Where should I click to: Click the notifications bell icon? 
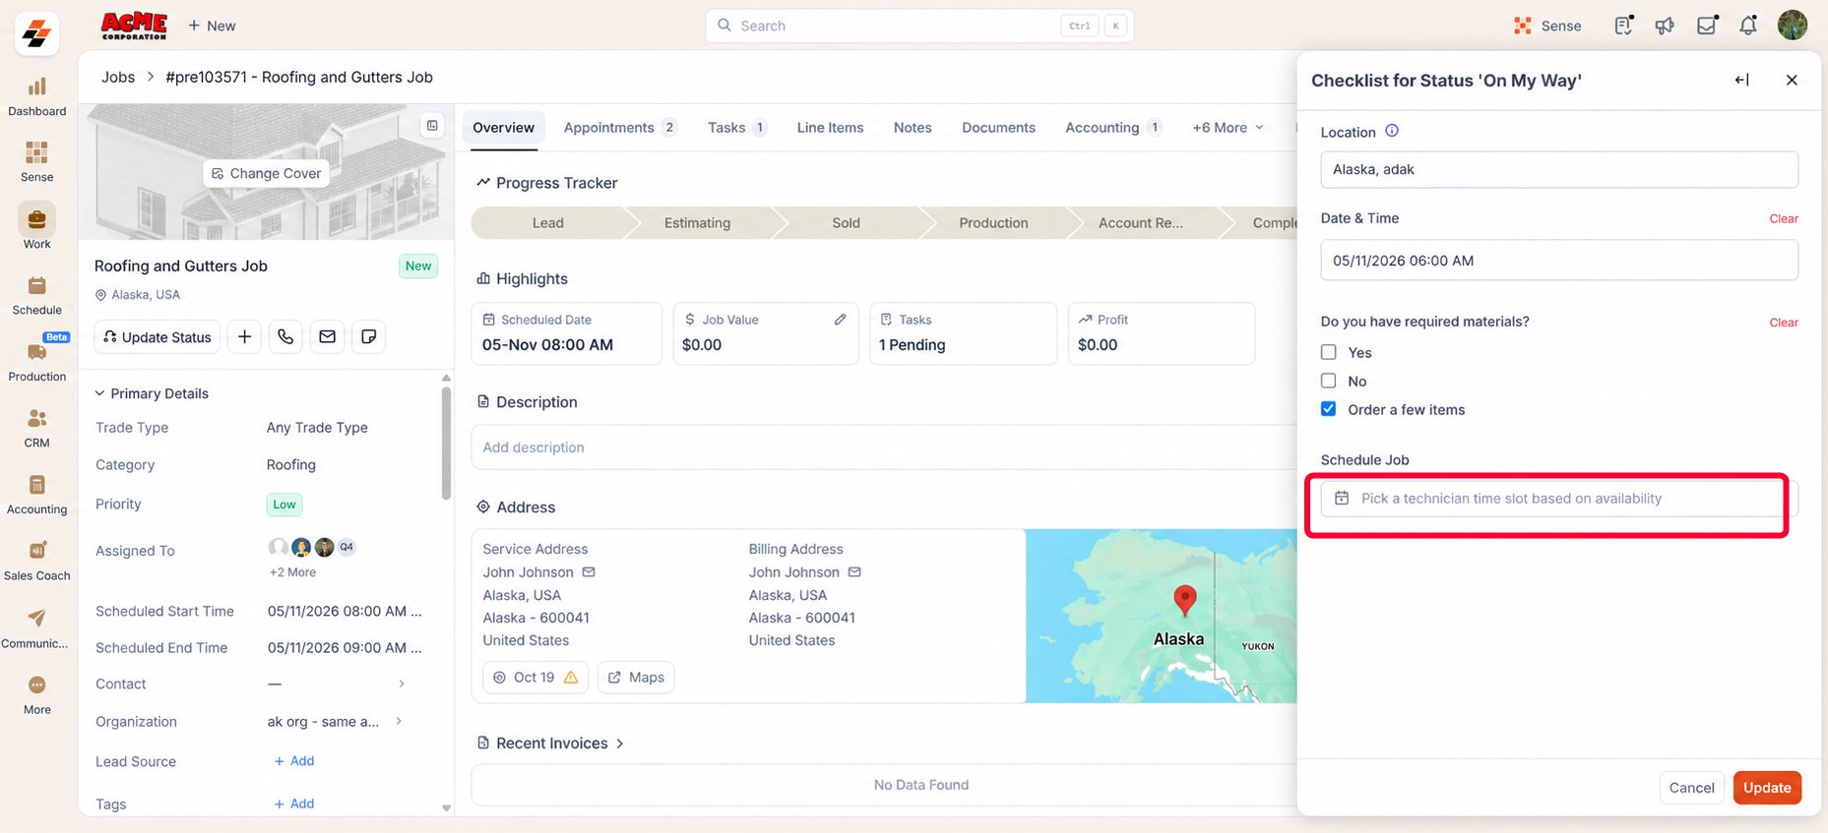point(1748,26)
